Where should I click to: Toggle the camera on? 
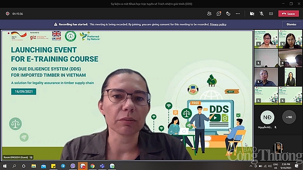pos(252,13)
